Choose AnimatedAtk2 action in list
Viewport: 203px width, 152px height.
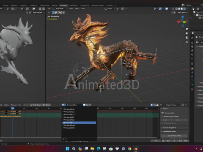click(79, 112)
